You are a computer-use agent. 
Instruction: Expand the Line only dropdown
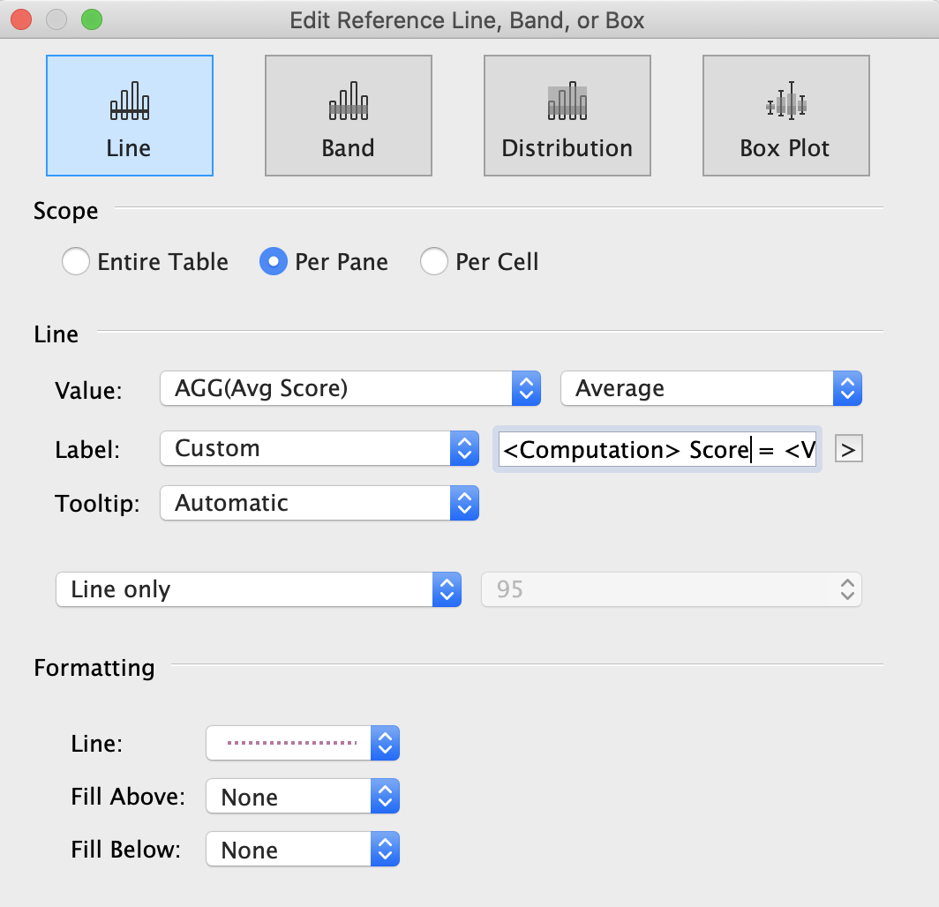click(258, 589)
